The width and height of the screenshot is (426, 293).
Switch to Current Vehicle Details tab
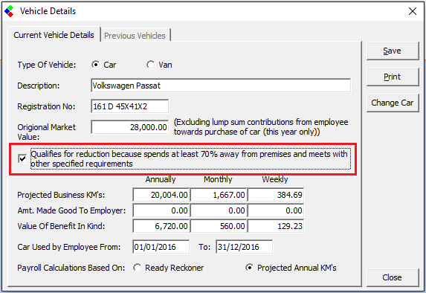click(x=54, y=35)
